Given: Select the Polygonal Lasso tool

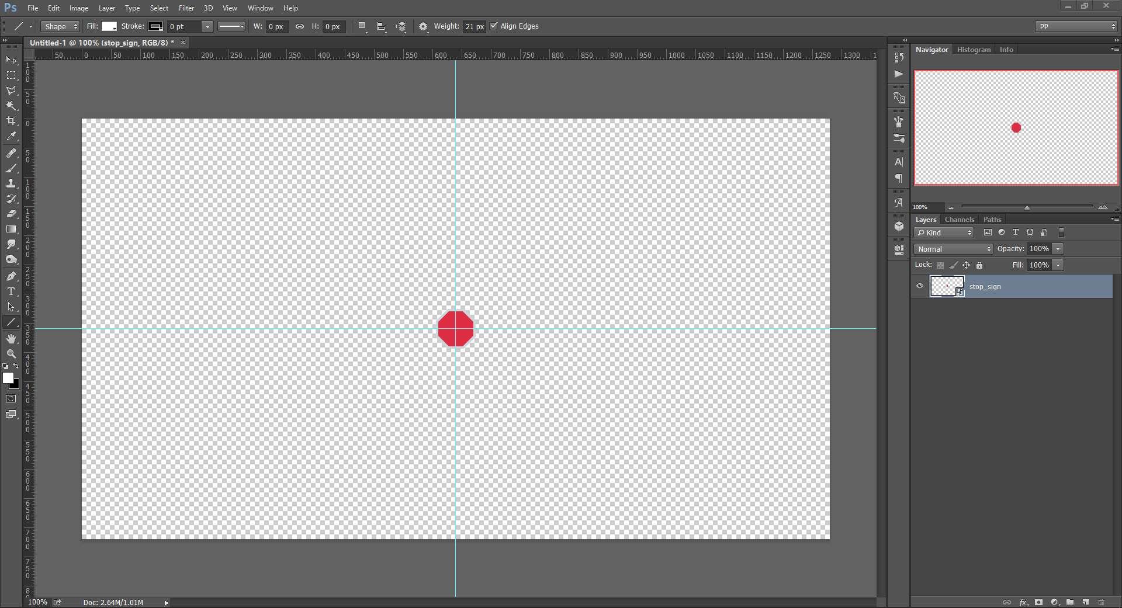Looking at the screenshot, I should coord(11,91).
